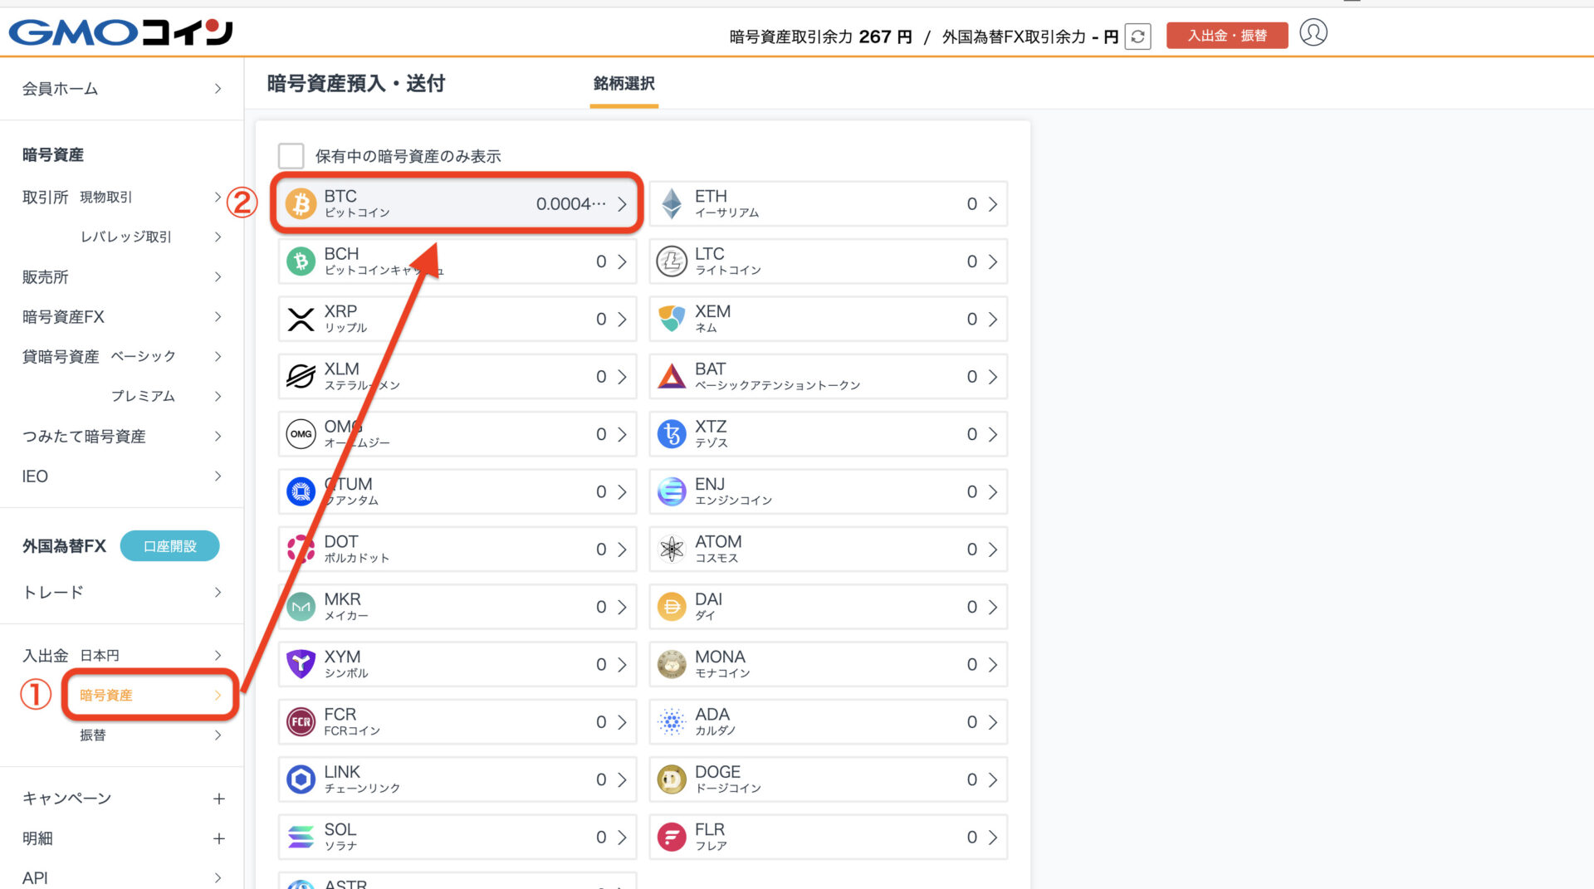Open 入出金 日本円 menu item
1594x889 pixels.
click(x=122, y=655)
